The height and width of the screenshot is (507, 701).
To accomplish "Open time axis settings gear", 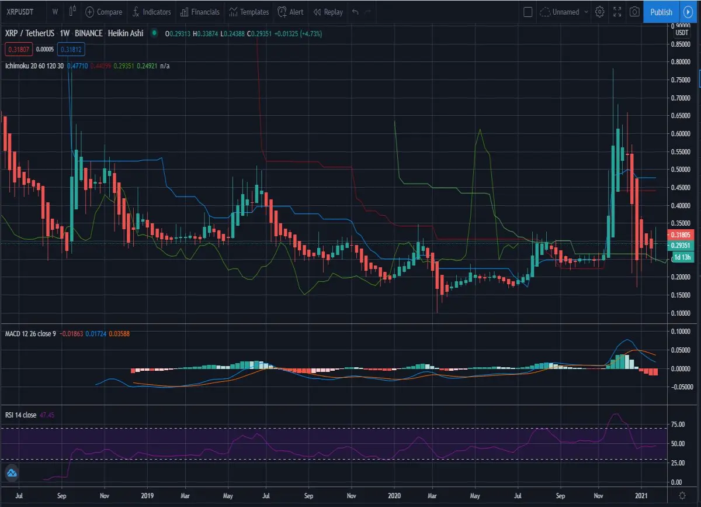I will click(681, 496).
